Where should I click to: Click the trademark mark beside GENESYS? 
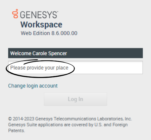58,11
